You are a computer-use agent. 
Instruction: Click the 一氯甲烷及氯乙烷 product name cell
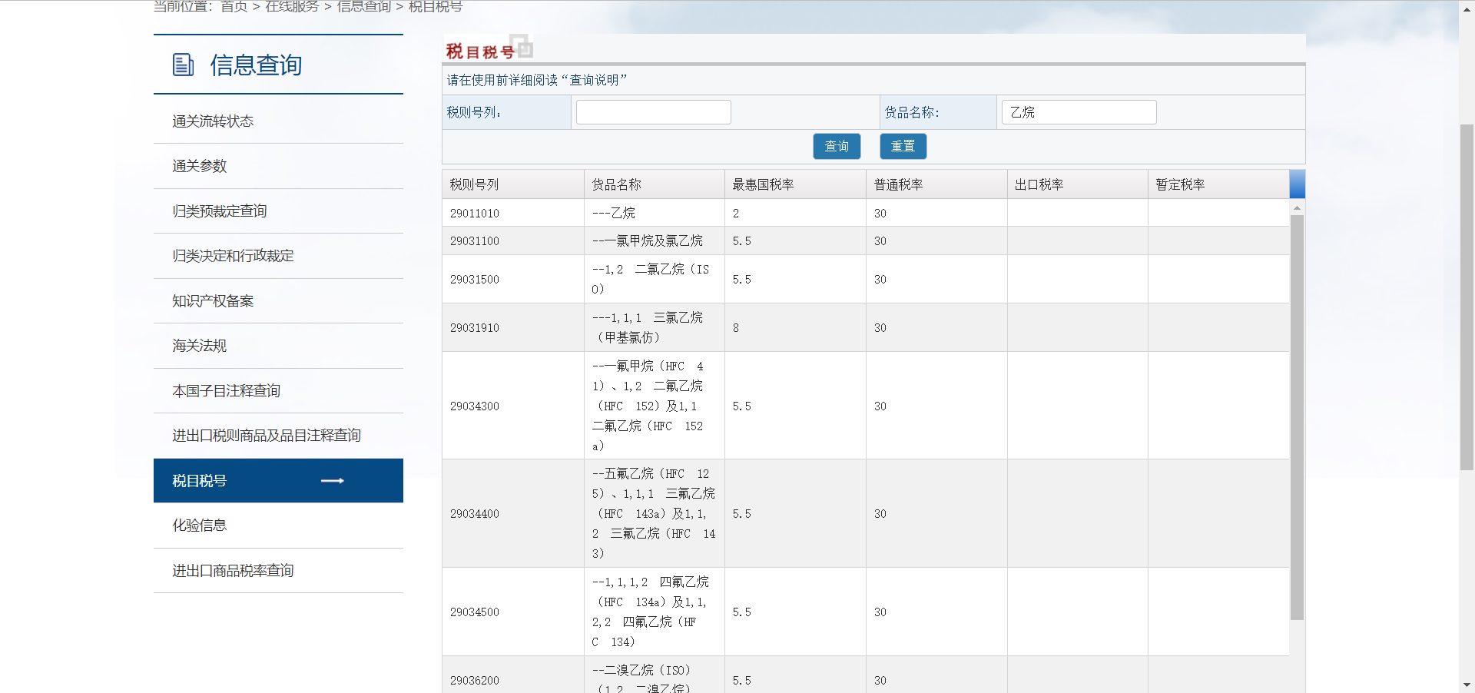[655, 240]
